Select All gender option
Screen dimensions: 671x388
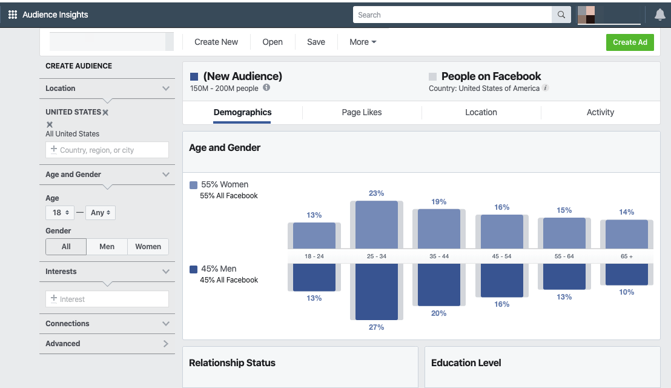pyautogui.click(x=66, y=247)
